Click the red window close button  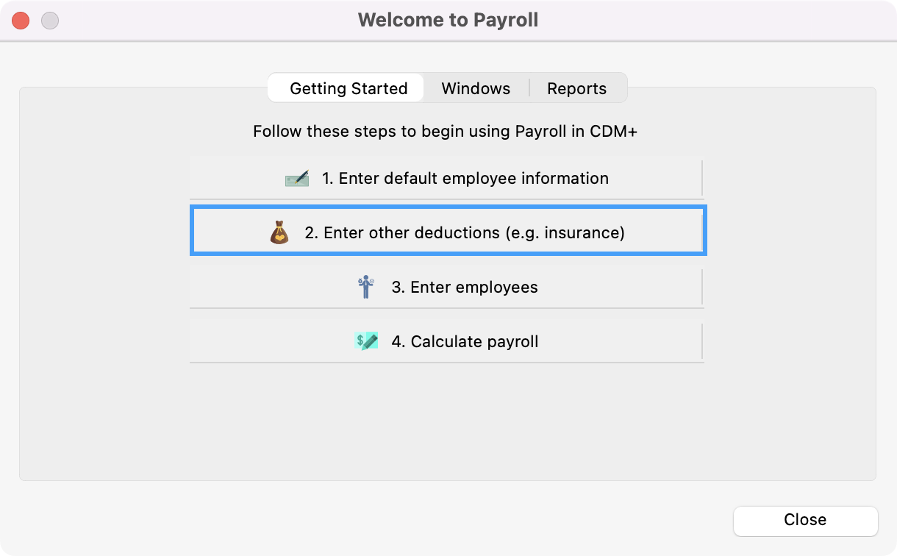(21, 21)
